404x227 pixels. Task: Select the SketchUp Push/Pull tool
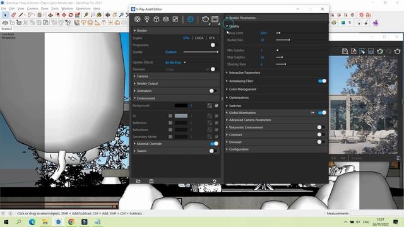click(x=50, y=15)
